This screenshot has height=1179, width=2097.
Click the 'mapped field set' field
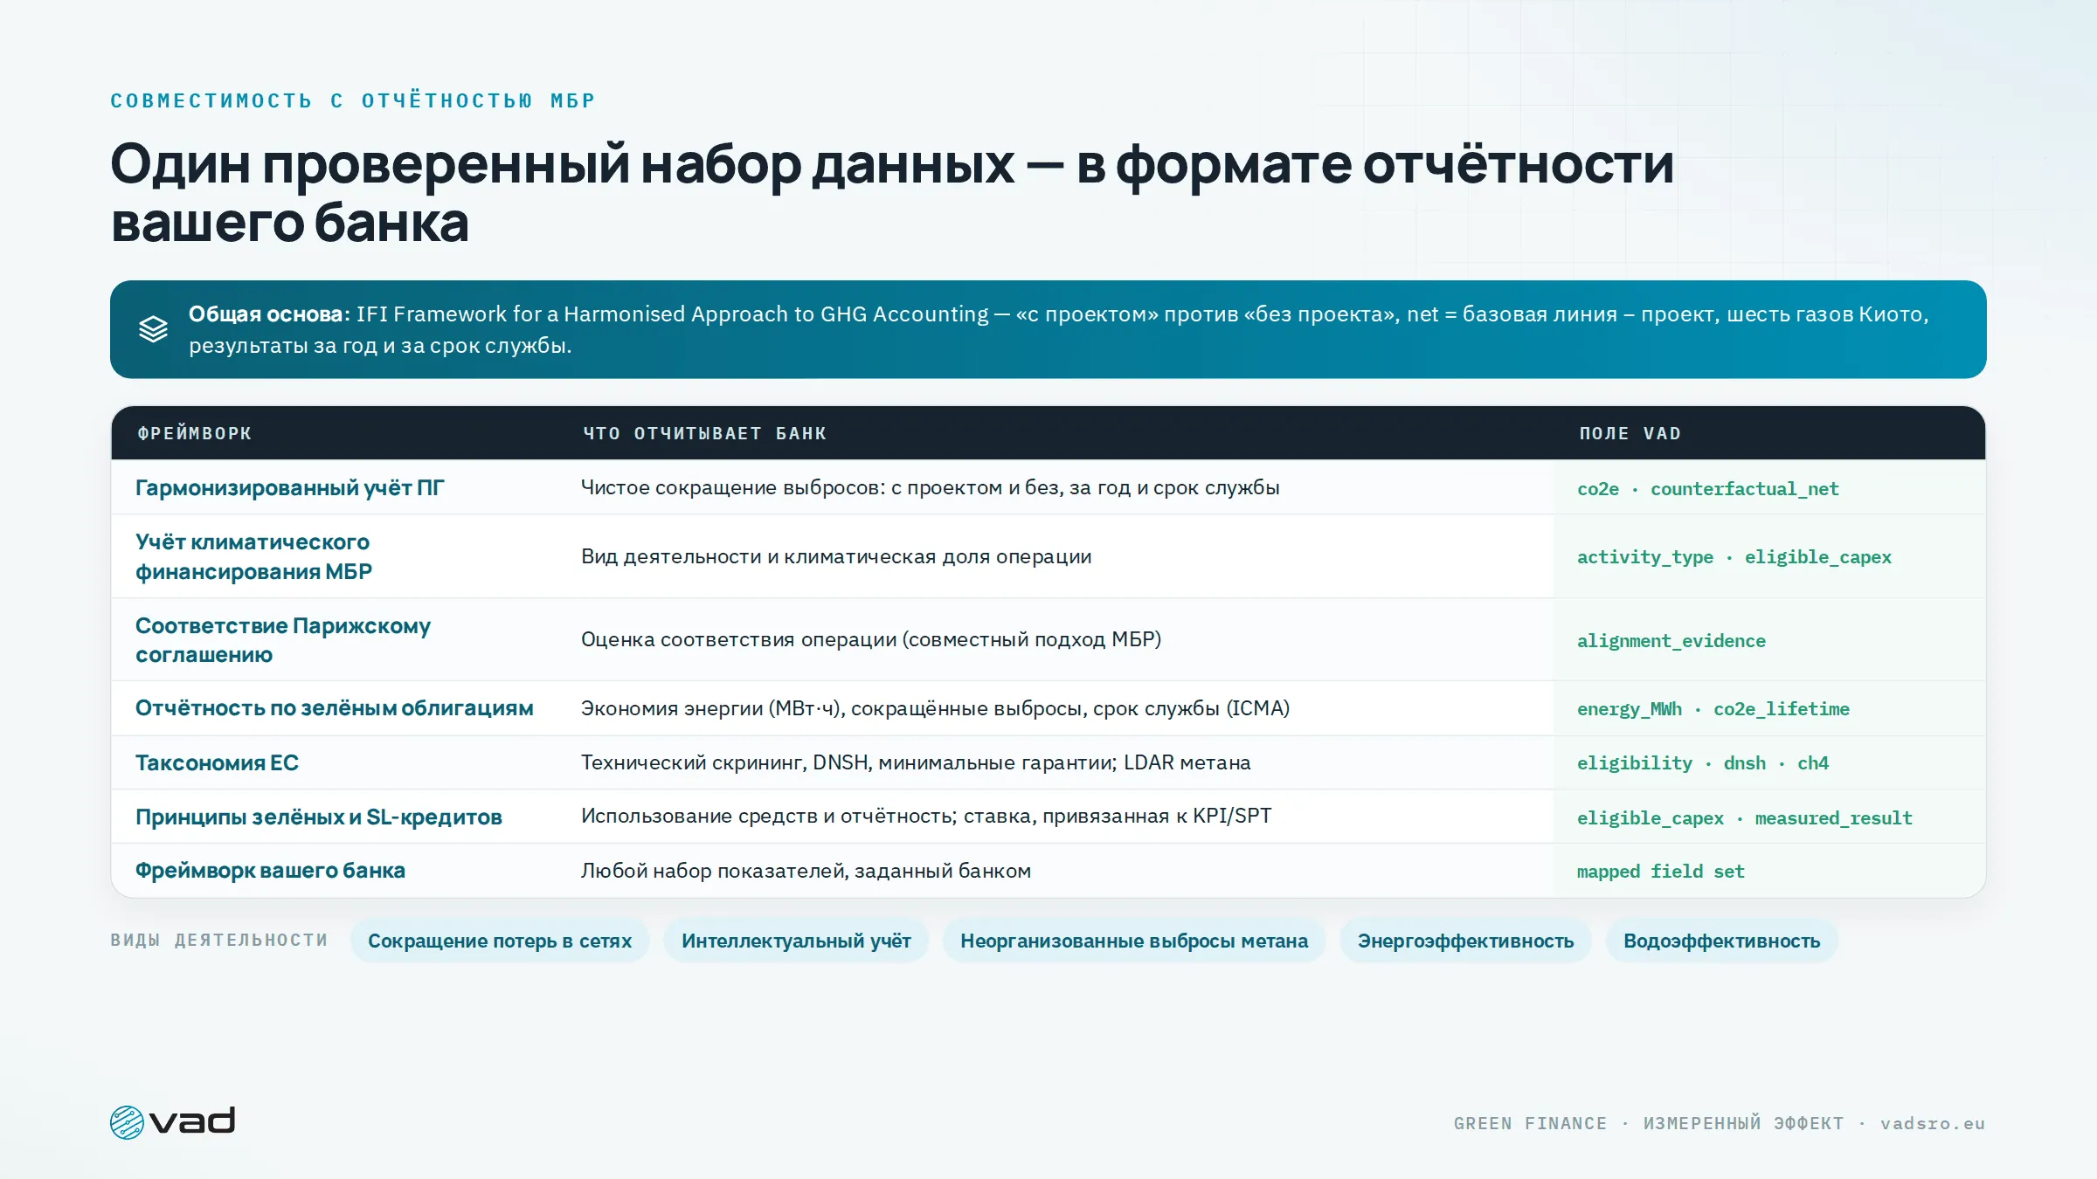click(x=1661, y=872)
